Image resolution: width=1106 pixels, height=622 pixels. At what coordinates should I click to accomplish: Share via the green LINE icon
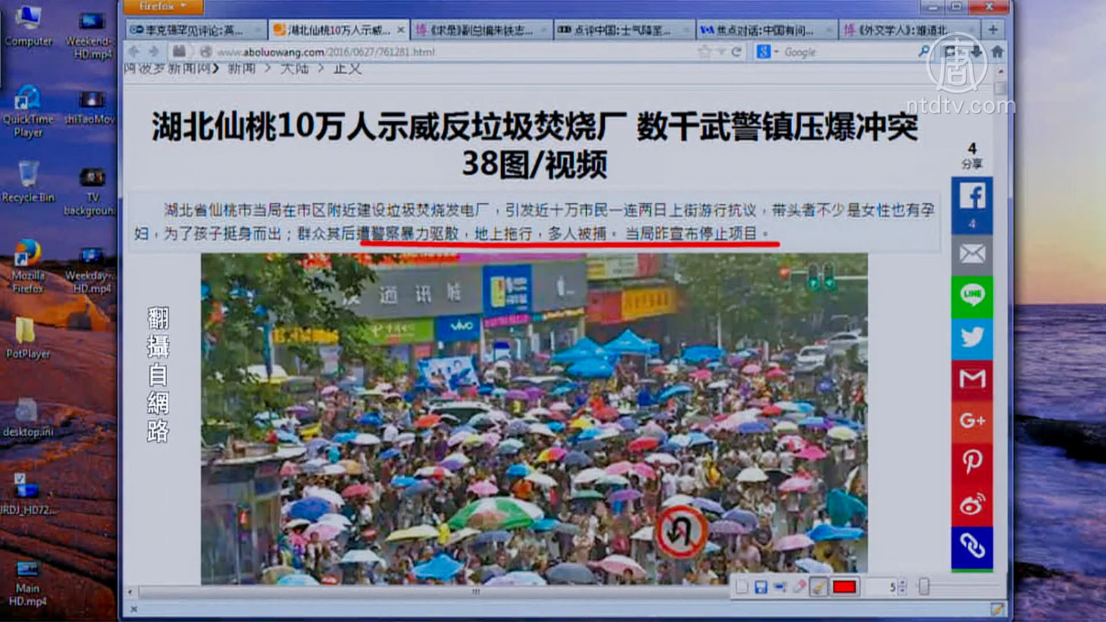tap(972, 295)
